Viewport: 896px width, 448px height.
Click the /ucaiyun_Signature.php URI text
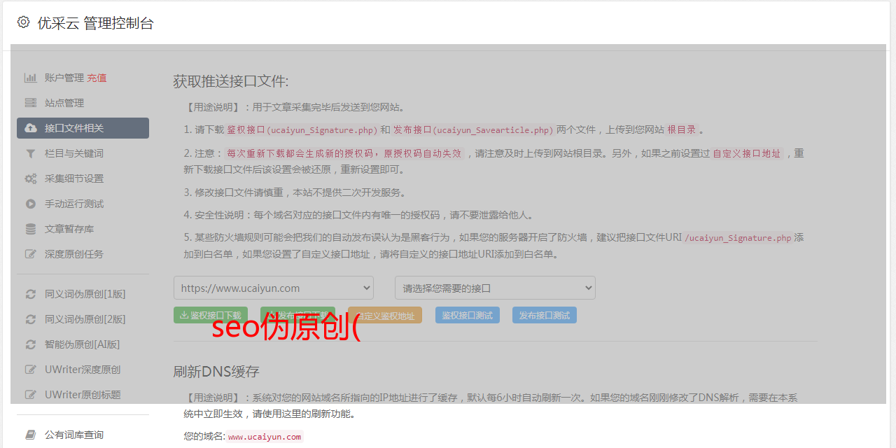tap(738, 237)
